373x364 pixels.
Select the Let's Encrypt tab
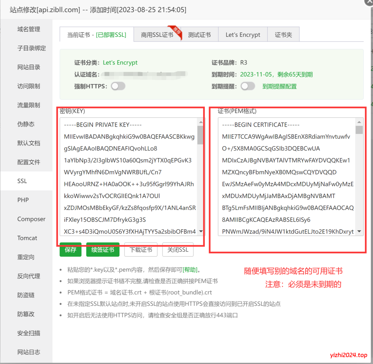pos(243,34)
